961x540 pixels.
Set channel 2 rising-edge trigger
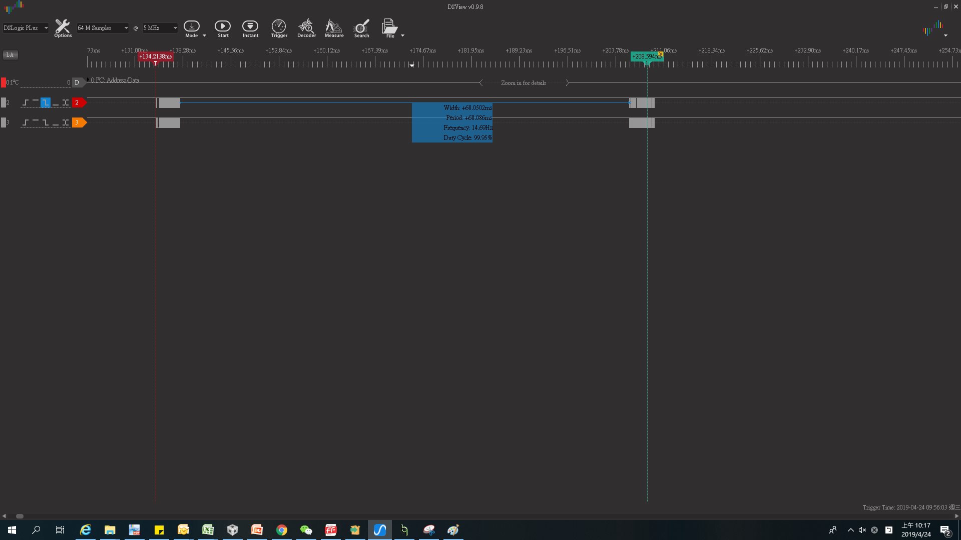click(25, 102)
